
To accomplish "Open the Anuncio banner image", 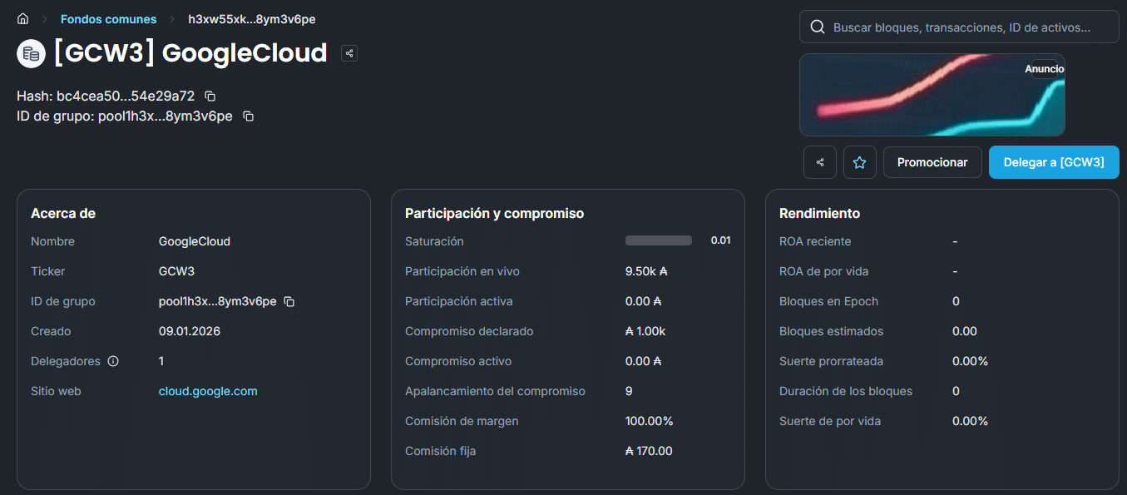I will click(x=932, y=94).
